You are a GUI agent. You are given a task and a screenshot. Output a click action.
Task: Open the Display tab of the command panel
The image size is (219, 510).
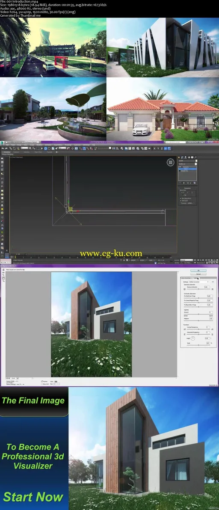click(192, 157)
